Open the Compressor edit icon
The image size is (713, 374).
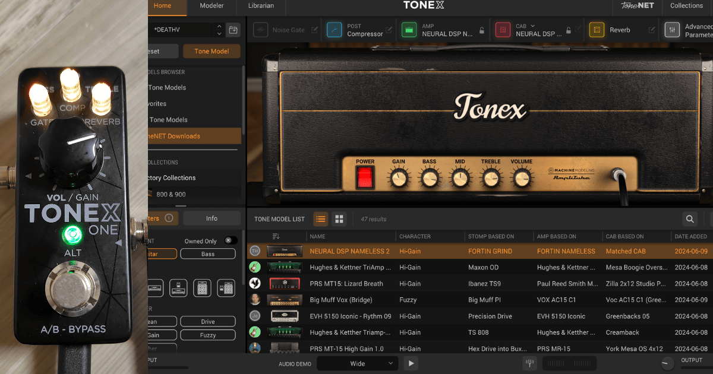point(389,30)
